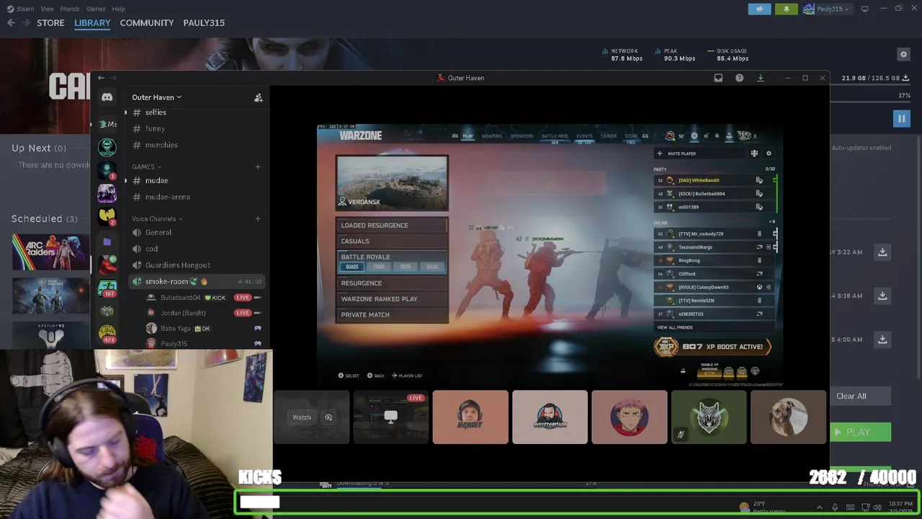This screenshot has width=922, height=519.
Task: Open the Games menu in Steam
Action: coord(96,9)
